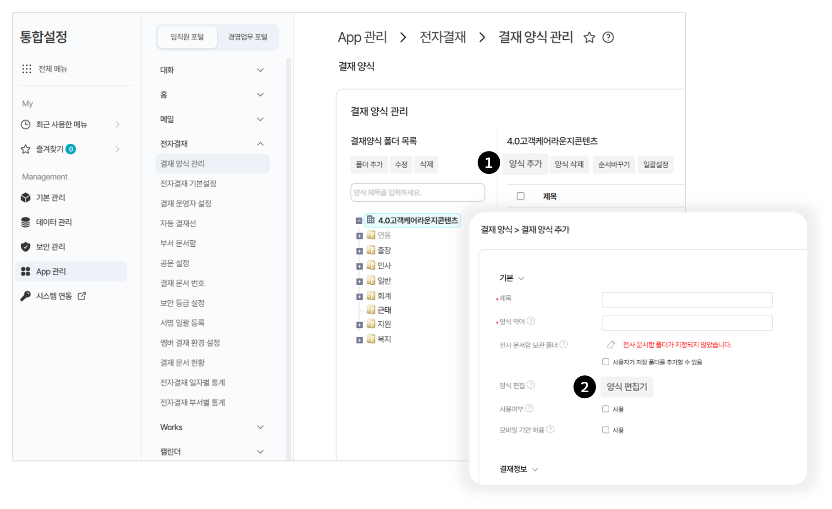Expand the 출장 folder in tree
The height and width of the screenshot is (509, 832).
point(359,251)
